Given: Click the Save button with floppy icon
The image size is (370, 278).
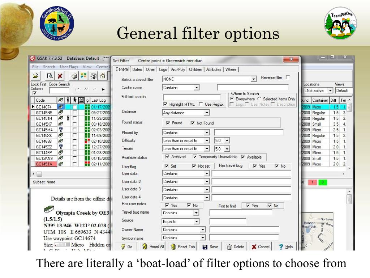Looking at the screenshot, I should 211,247.
